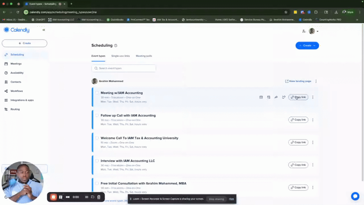Click book meeting calendar icon on first event
This screenshot has width=364, height=205.
[x=261, y=97]
